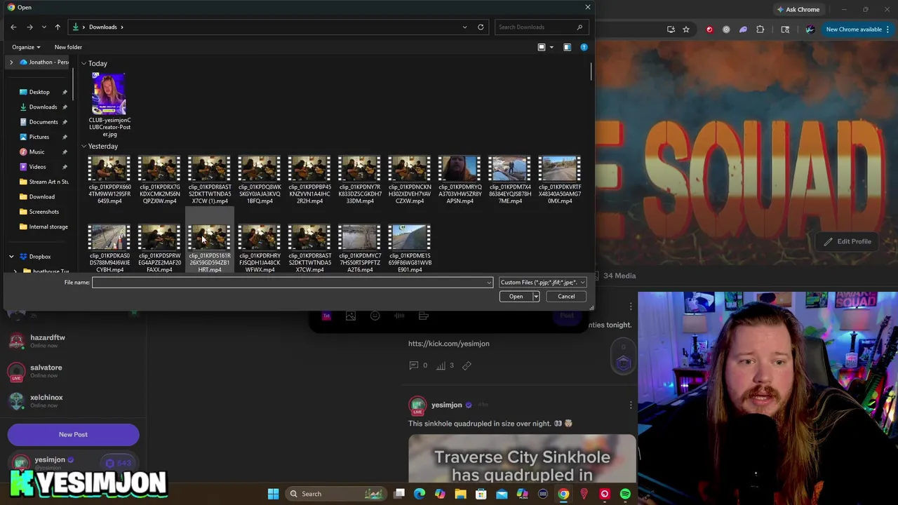Open Chrome profile avatar
This screenshot has width=898, height=505.
810,29
